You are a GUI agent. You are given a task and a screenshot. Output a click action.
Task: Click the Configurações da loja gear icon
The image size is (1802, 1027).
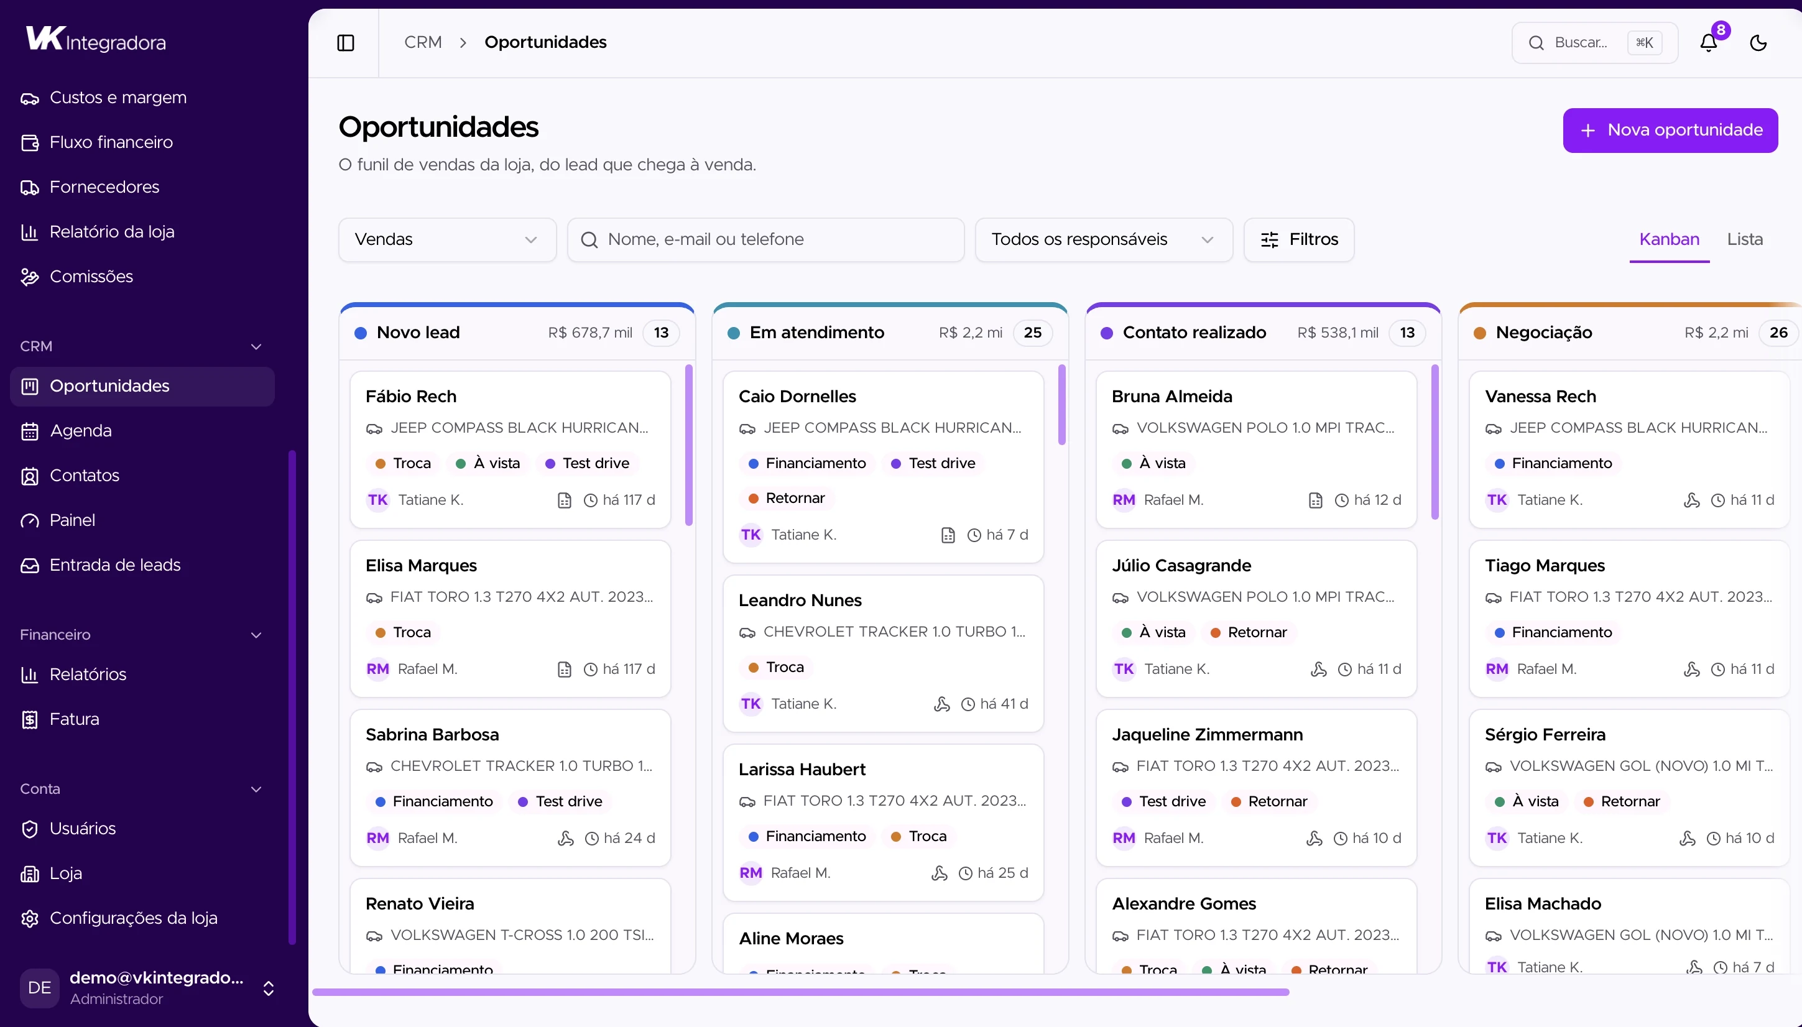pyautogui.click(x=30, y=918)
